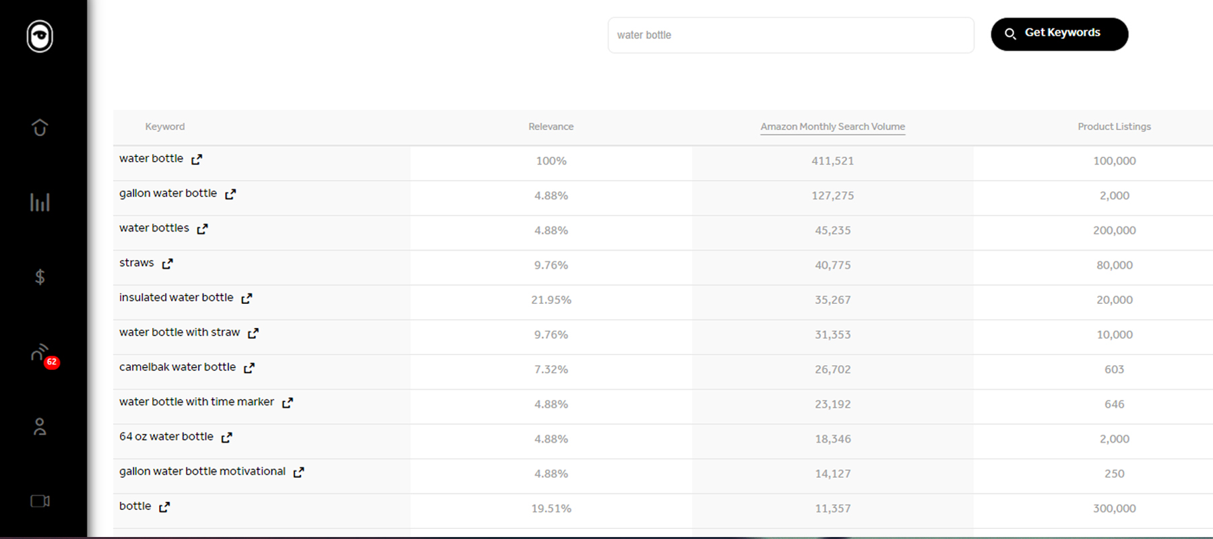Click the 21.95% relevance value
Image resolution: width=1213 pixels, height=539 pixels.
tap(551, 300)
